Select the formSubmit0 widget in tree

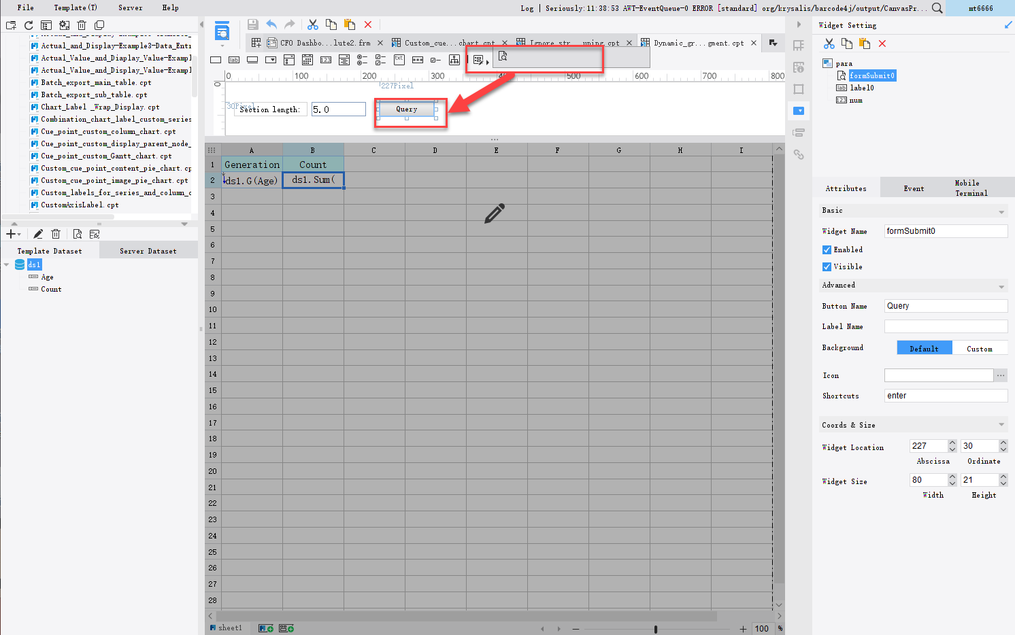(x=871, y=75)
